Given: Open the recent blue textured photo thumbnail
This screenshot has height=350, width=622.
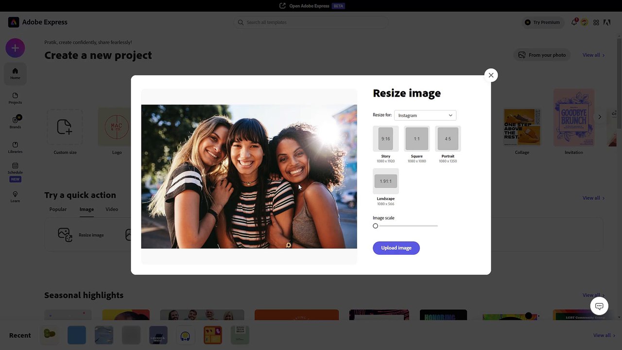Looking at the screenshot, I should point(104,335).
